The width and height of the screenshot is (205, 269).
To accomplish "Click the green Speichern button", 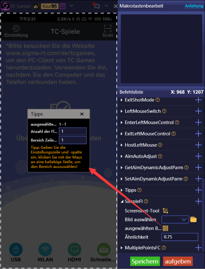I will coord(145,261).
